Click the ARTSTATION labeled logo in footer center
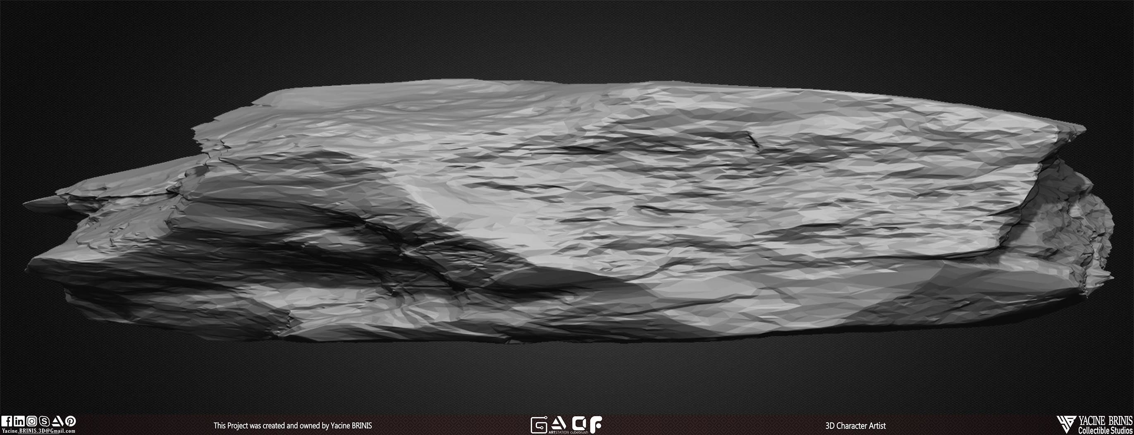1134x435 pixels. 559,425
